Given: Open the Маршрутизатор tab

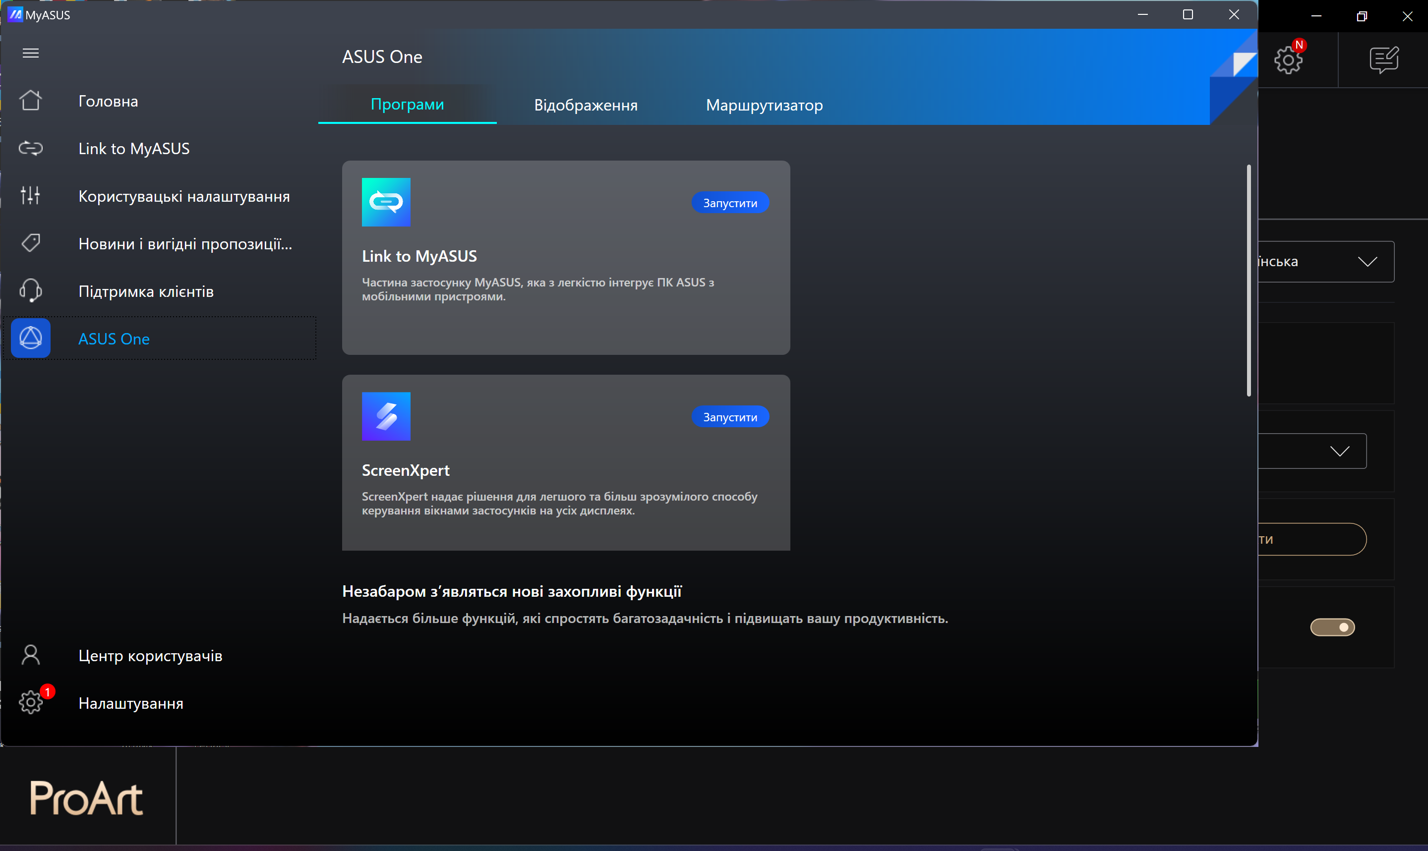Looking at the screenshot, I should [x=765, y=105].
